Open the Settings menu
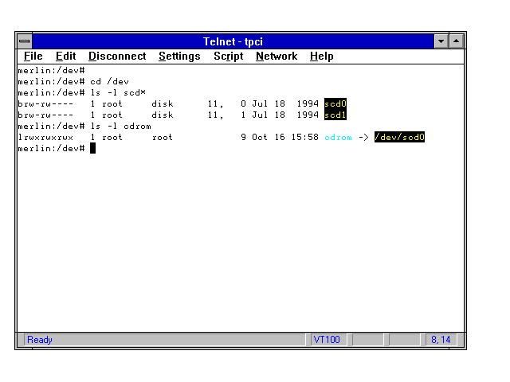The image size is (510, 382). [179, 57]
